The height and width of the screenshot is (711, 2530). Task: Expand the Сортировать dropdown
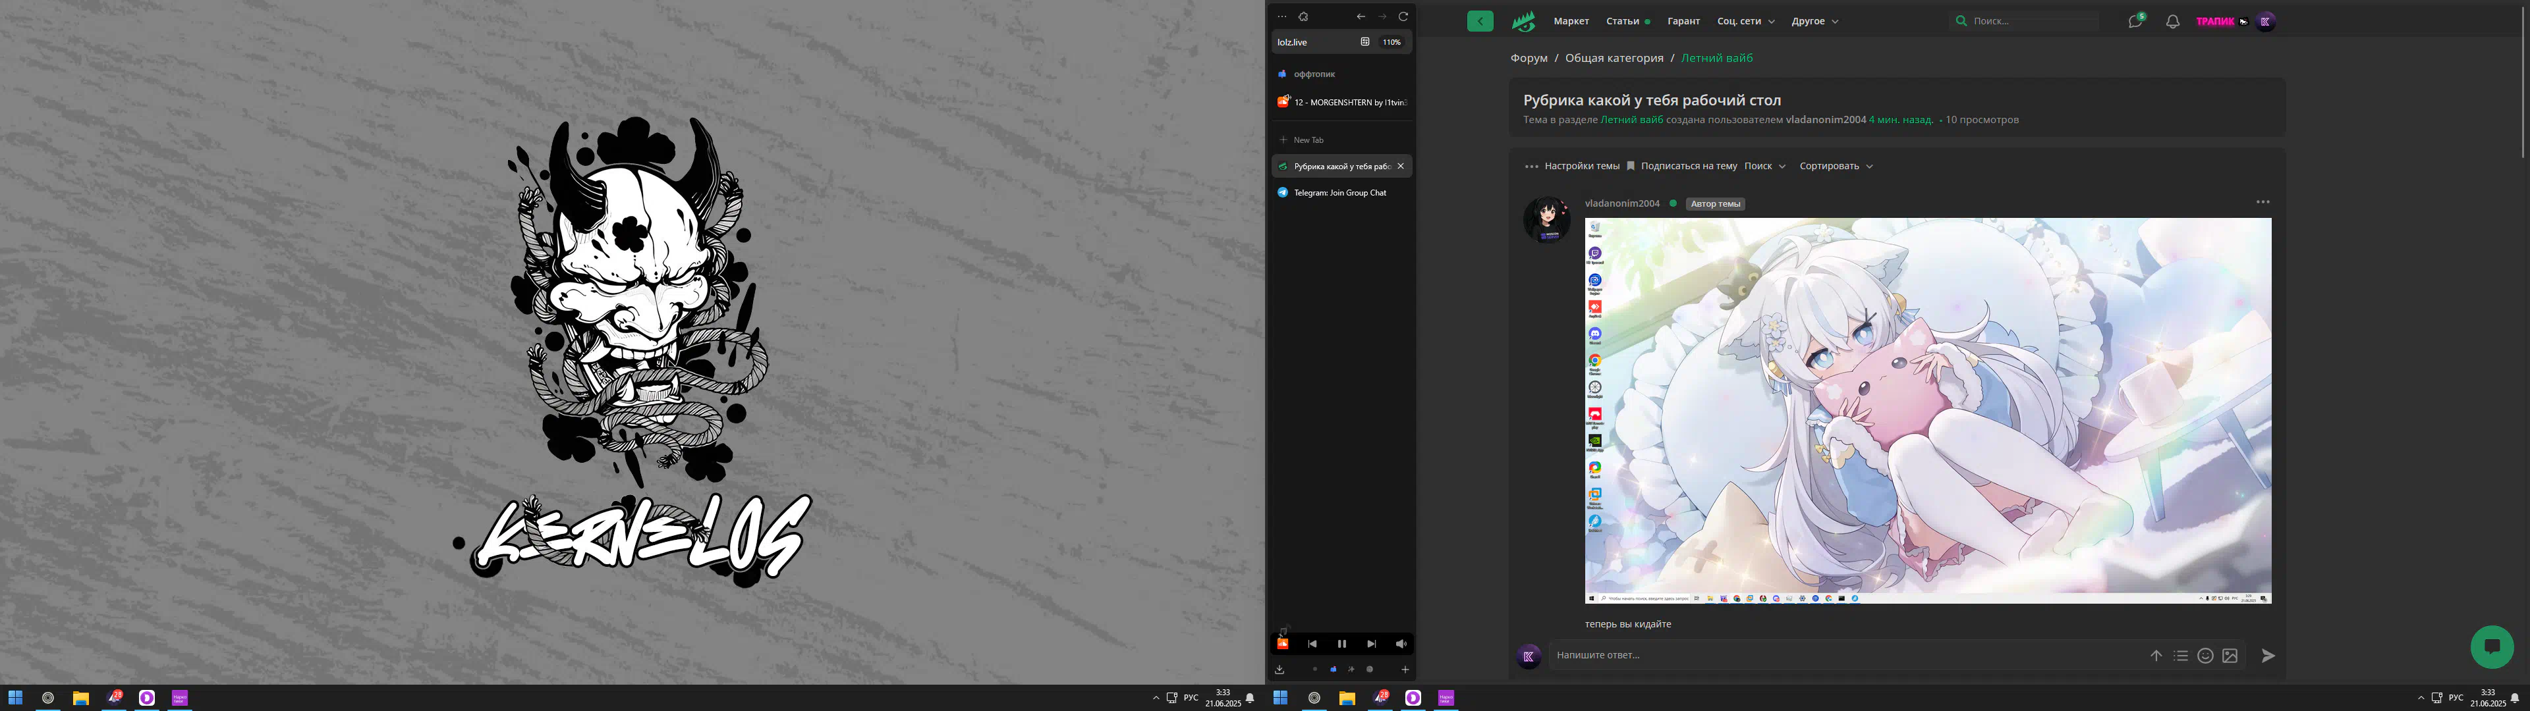click(1836, 166)
